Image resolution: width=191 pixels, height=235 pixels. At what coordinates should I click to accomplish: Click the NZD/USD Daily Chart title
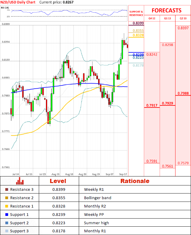(18, 2)
